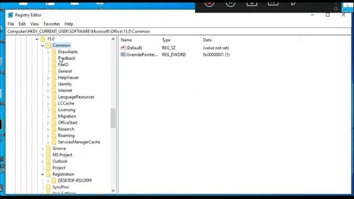This screenshot has height=199, width=354.
Task: Click the tree pane scroll down arrow
Action: pyautogui.click(x=113, y=191)
